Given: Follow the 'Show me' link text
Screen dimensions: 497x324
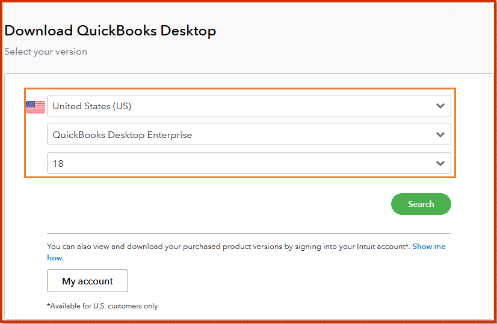Looking at the screenshot, I should [x=429, y=247].
